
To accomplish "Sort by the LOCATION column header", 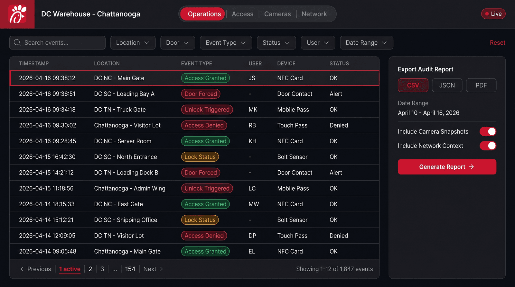I will [107, 64].
